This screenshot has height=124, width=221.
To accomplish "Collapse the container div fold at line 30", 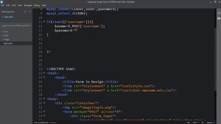I will click(x=44, y=103).
